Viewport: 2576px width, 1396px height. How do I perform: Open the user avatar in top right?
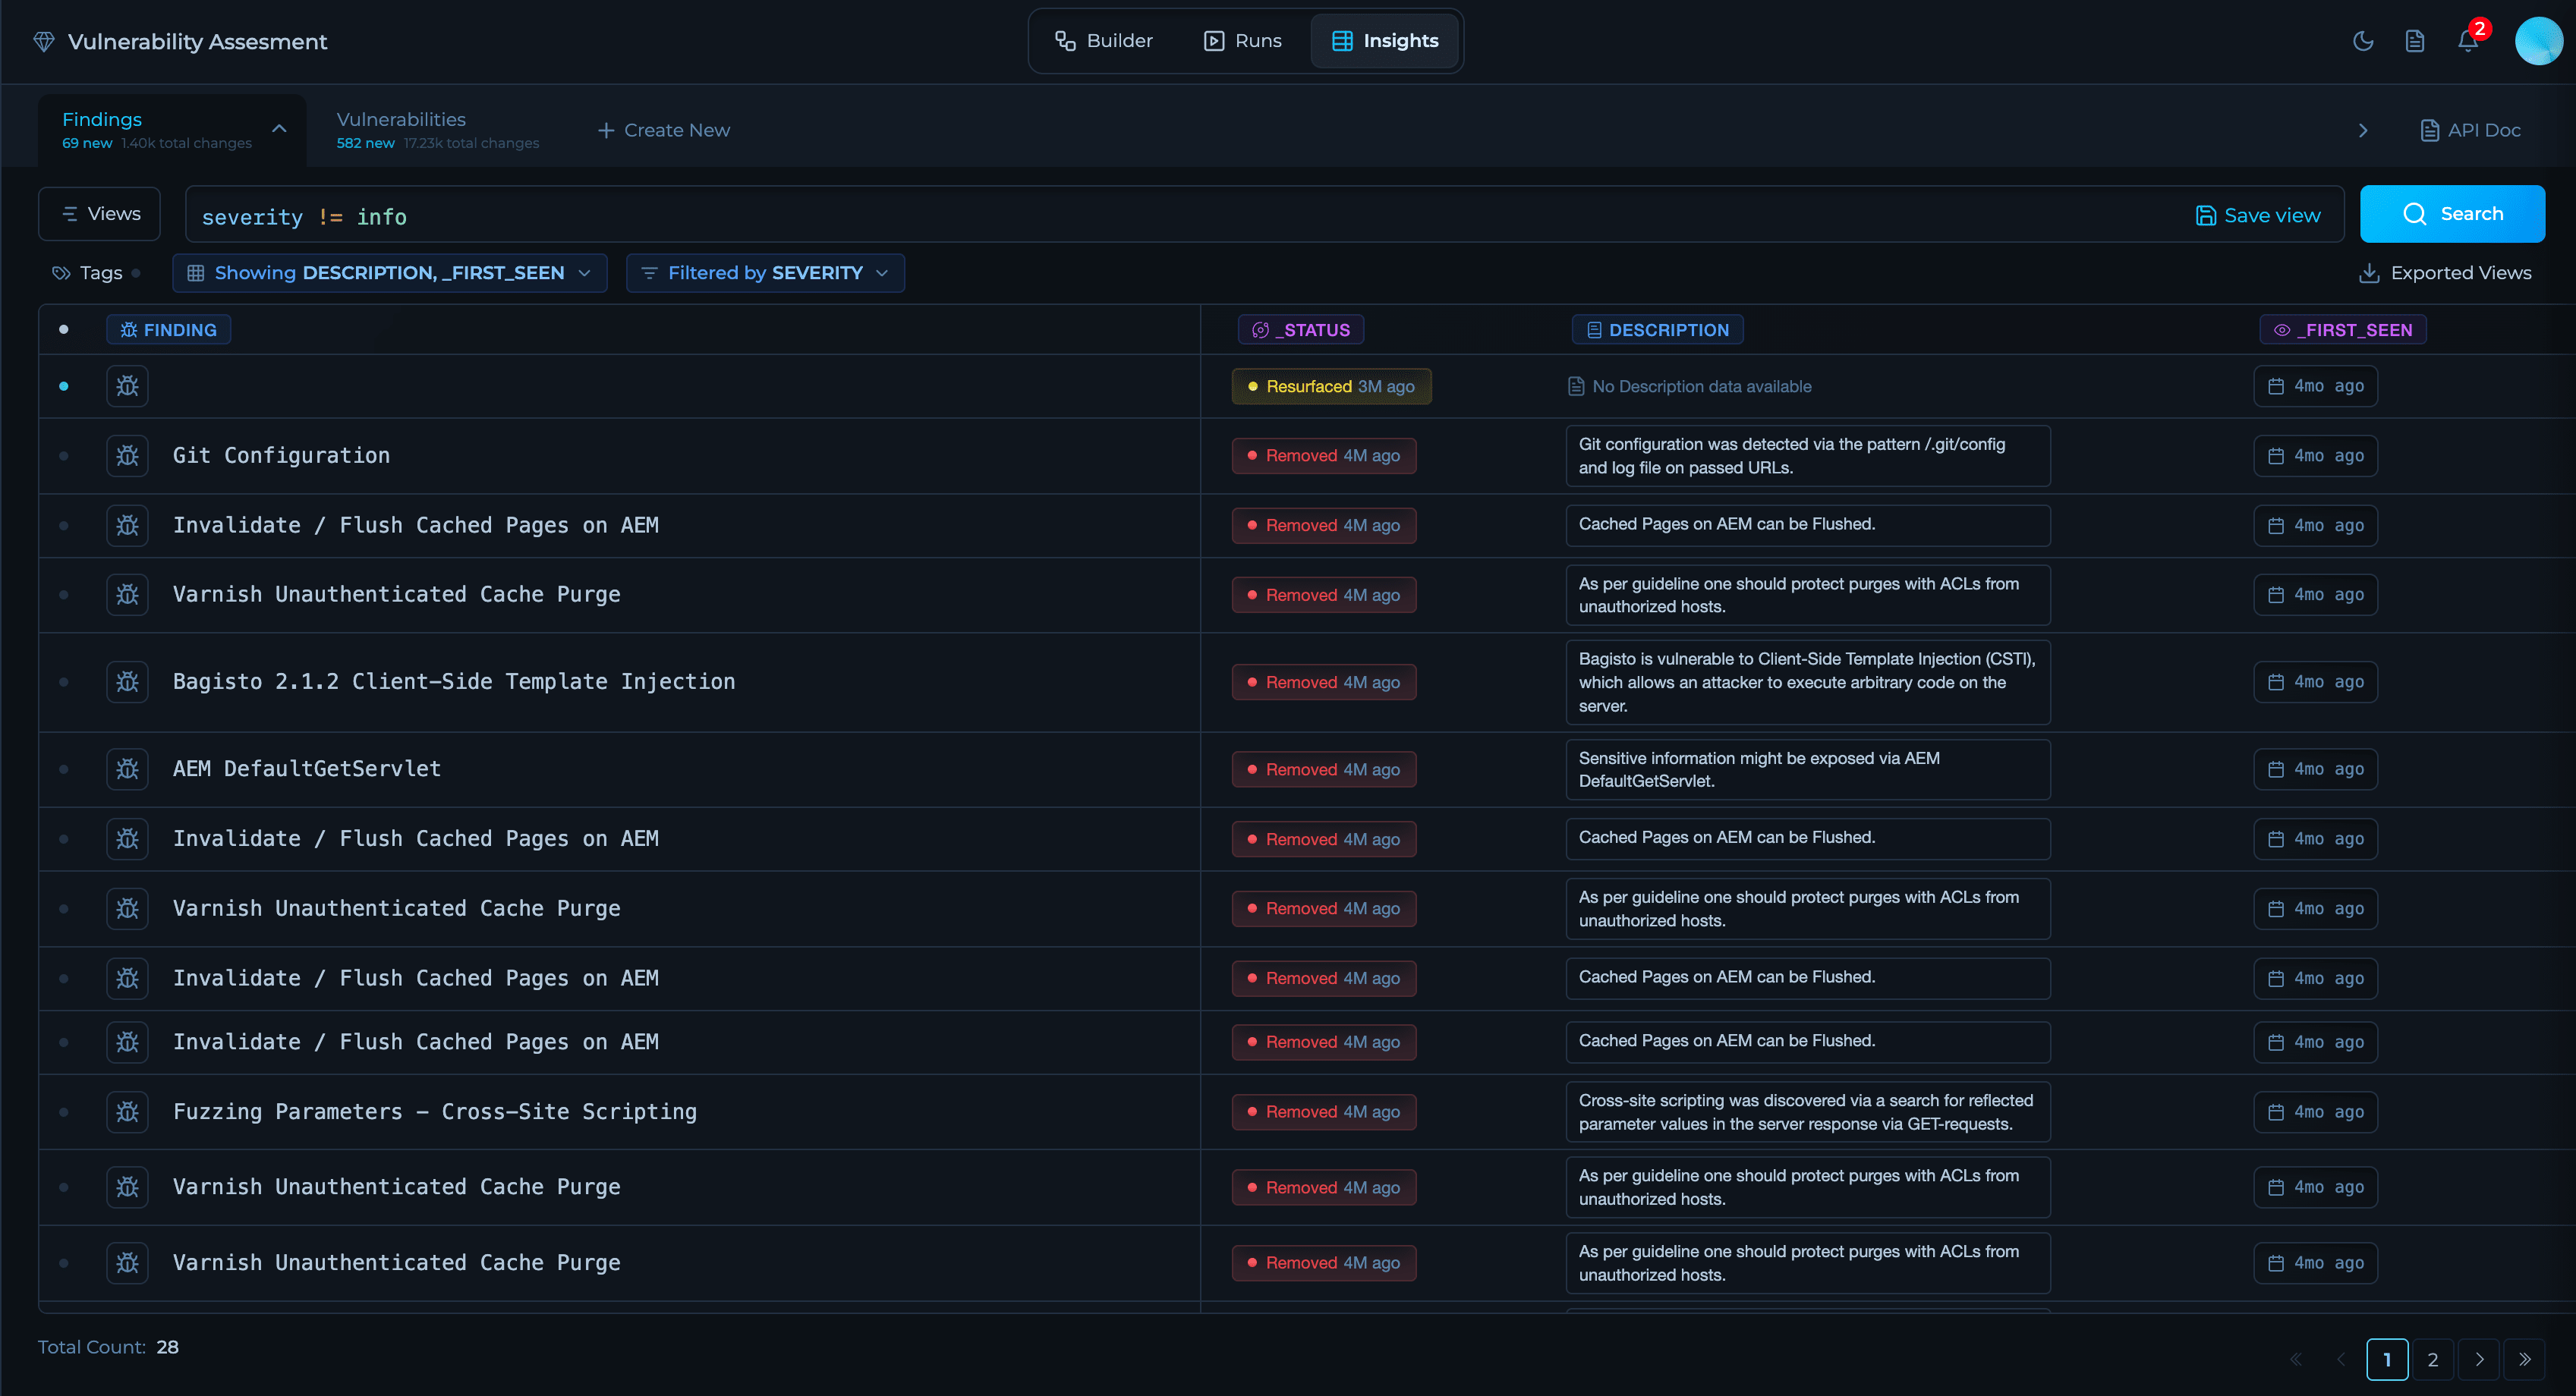click(2537, 41)
